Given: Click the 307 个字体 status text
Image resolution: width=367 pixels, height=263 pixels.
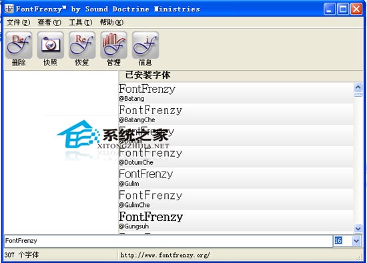Looking at the screenshot, I should [21, 255].
